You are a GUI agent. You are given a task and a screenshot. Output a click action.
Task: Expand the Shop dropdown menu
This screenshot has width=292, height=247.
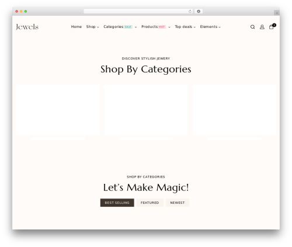coord(93,27)
